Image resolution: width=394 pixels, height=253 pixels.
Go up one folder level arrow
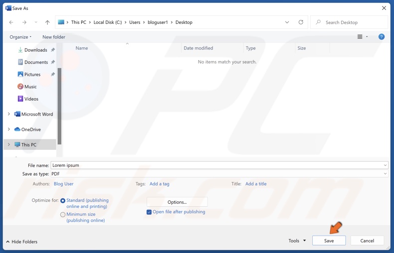47,22
